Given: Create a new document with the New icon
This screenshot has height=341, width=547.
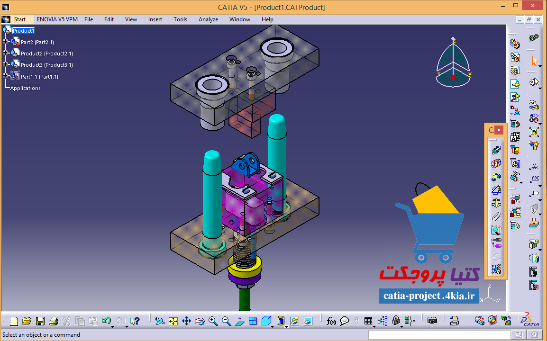Looking at the screenshot, I should pyautogui.click(x=14, y=321).
